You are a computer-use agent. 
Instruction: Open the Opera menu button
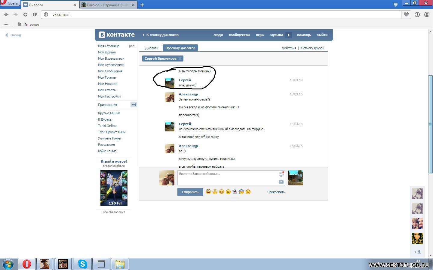10,3
